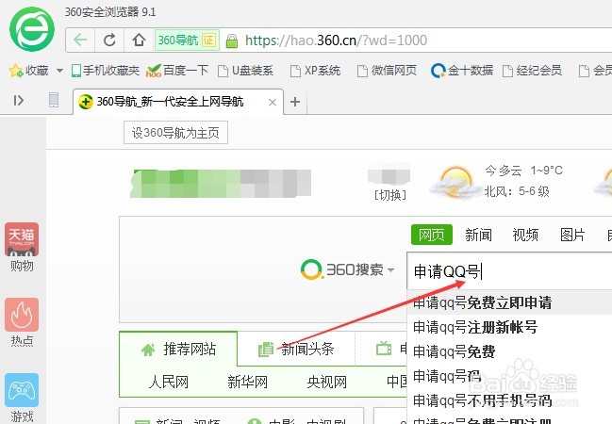Viewport: 612px width, 424px height.
Task: Select the 网页 search category tab
Action: click(x=432, y=235)
